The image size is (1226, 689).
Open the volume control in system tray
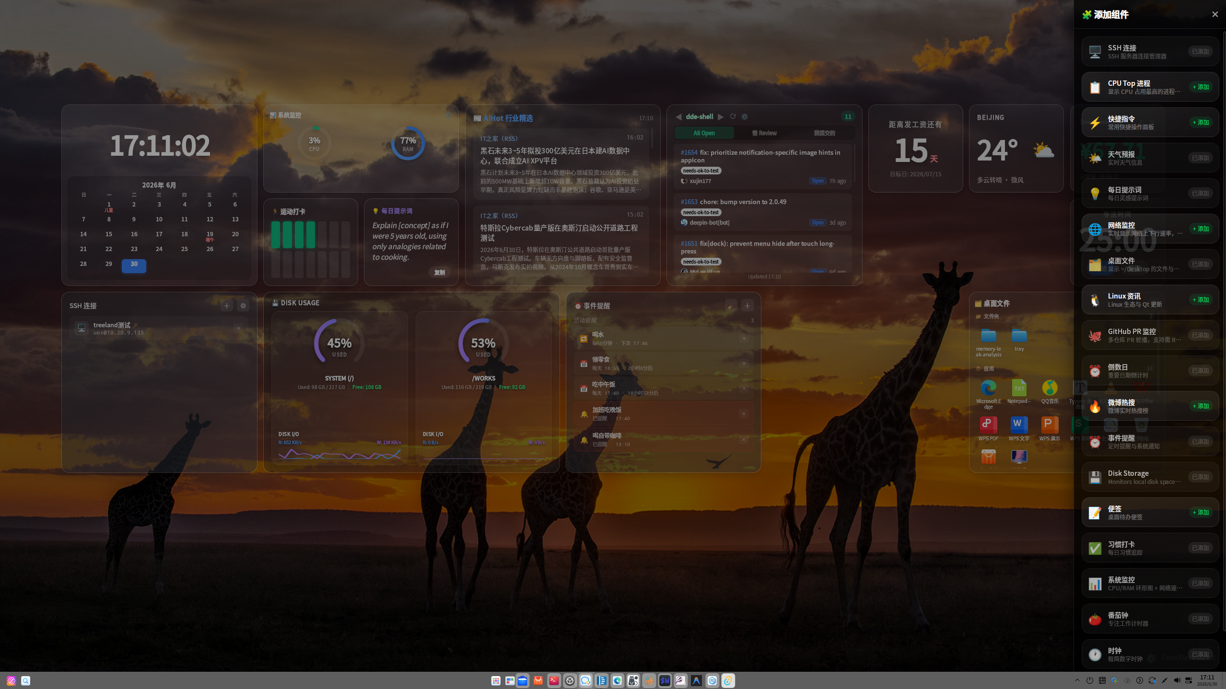point(1177,680)
